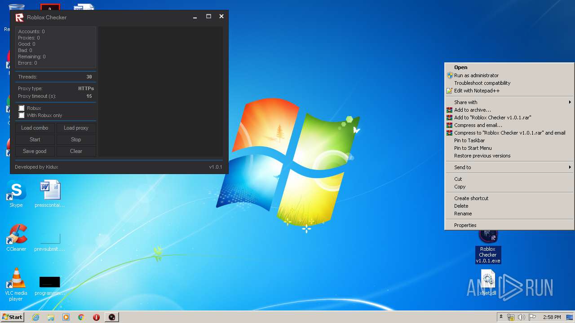Image resolution: width=575 pixels, height=323 pixels.
Task: Select the programm black thumbnail file
Action: (50, 286)
